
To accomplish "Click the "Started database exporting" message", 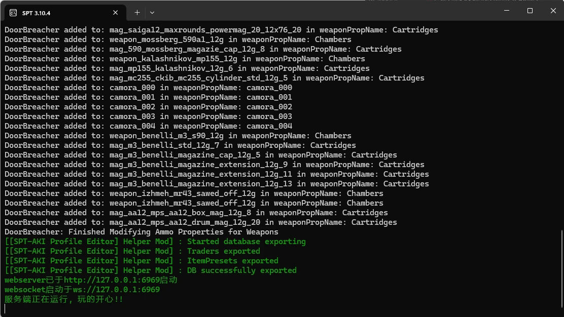I will pos(246,242).
